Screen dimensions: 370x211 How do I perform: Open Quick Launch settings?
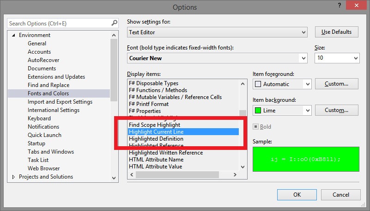(44, 135)
